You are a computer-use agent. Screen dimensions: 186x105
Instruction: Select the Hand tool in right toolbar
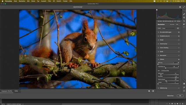tap(184, 84)
